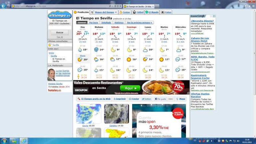Open Sevilla in últimas consultadas

pos(56,45)
